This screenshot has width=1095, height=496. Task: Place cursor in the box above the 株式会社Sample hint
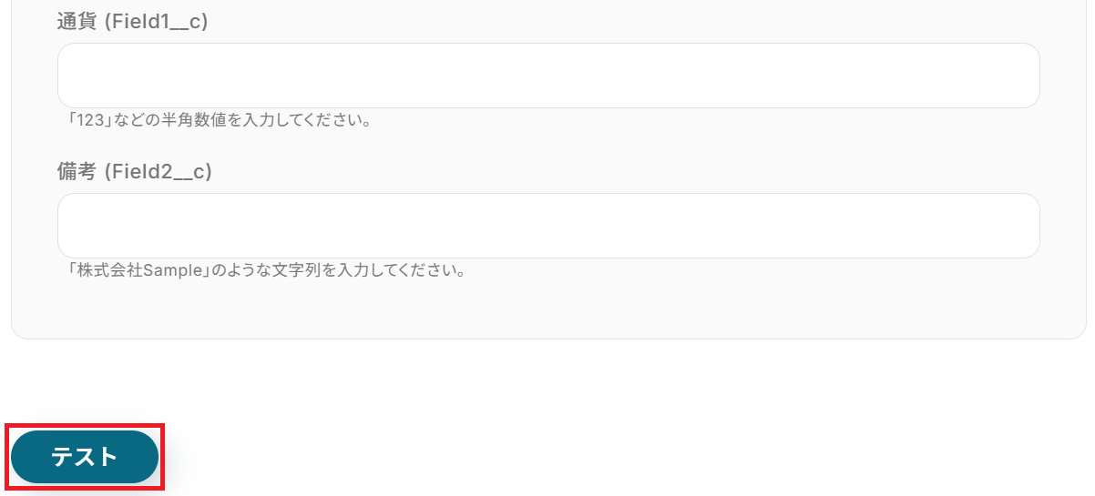[548, 226]
